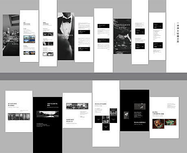187x153 pixels.
Task: Open the piano Gentleman Gala cover panel
Action: point(122,36)
